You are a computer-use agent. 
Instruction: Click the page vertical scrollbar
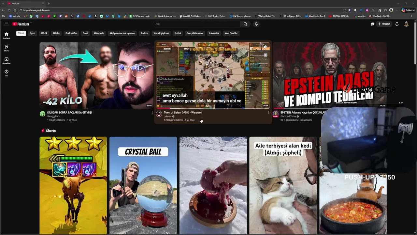pos(415,42)
